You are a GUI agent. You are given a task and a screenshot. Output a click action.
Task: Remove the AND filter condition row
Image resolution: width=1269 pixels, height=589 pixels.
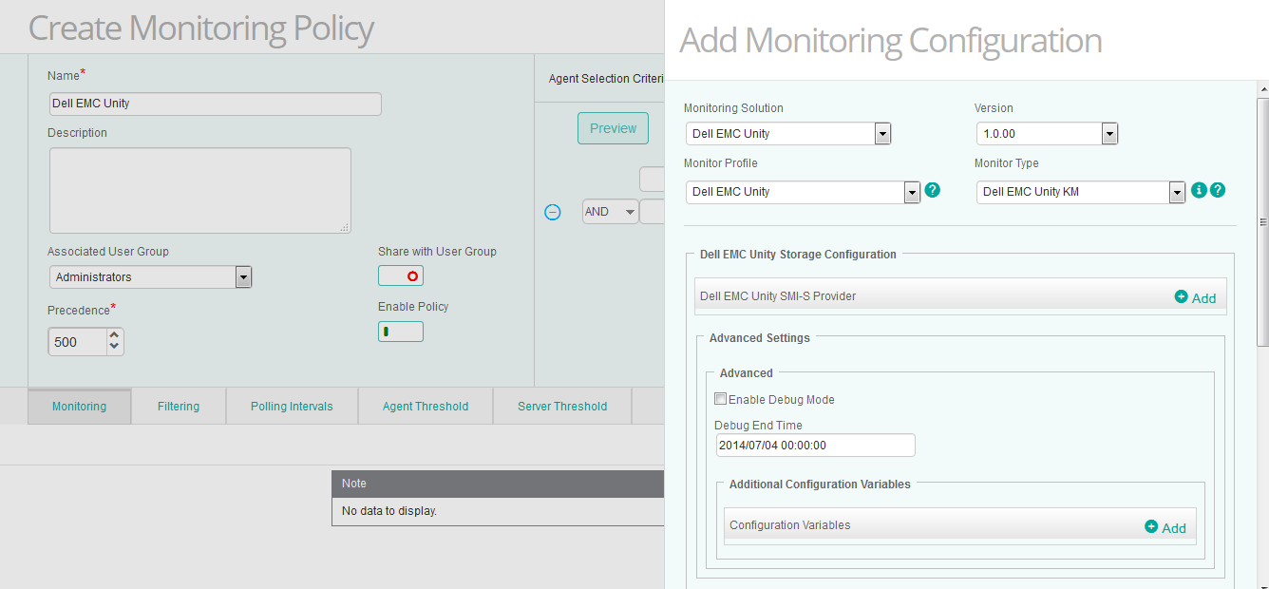pyautogui.click(x=553, y=212)
